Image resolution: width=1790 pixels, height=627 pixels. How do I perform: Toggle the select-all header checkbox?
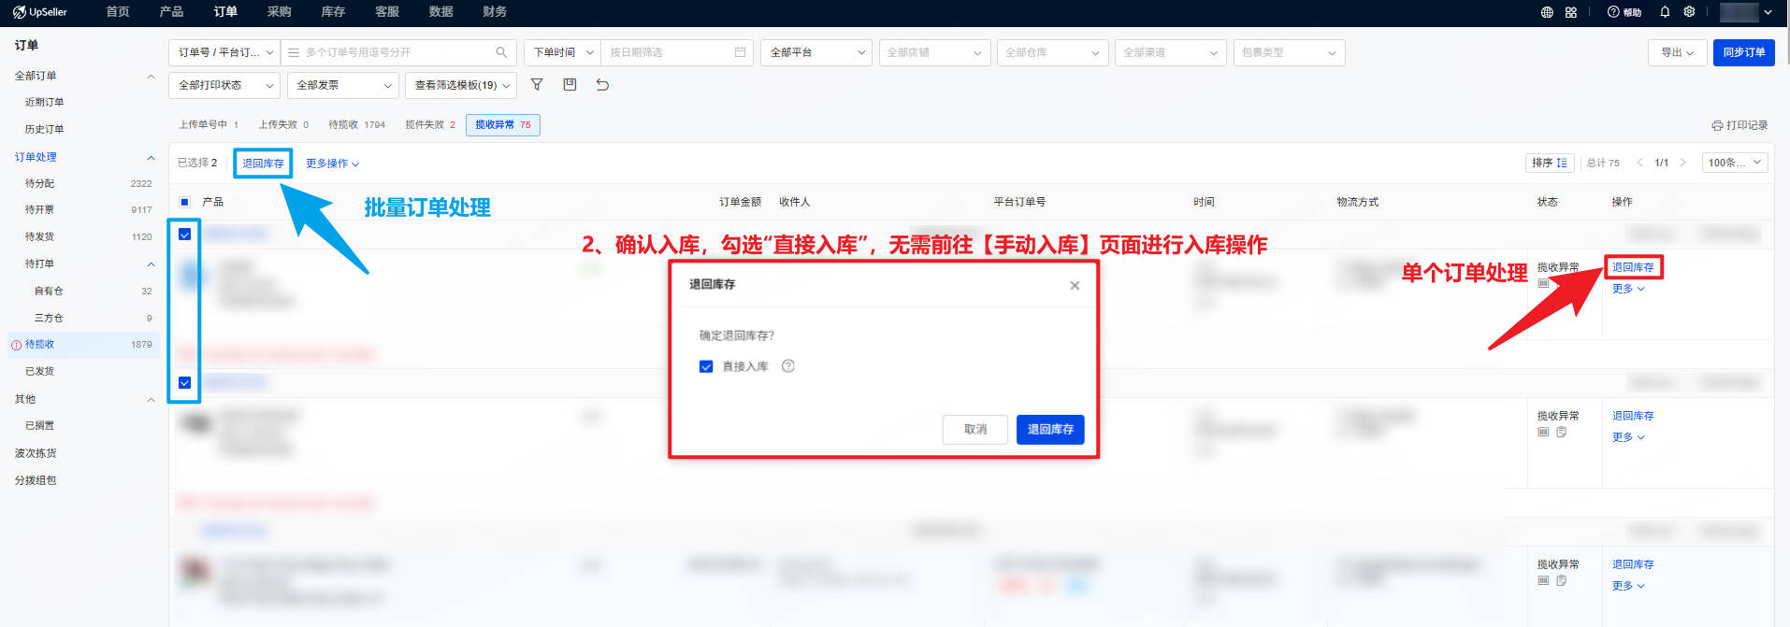tap(184, 202)
